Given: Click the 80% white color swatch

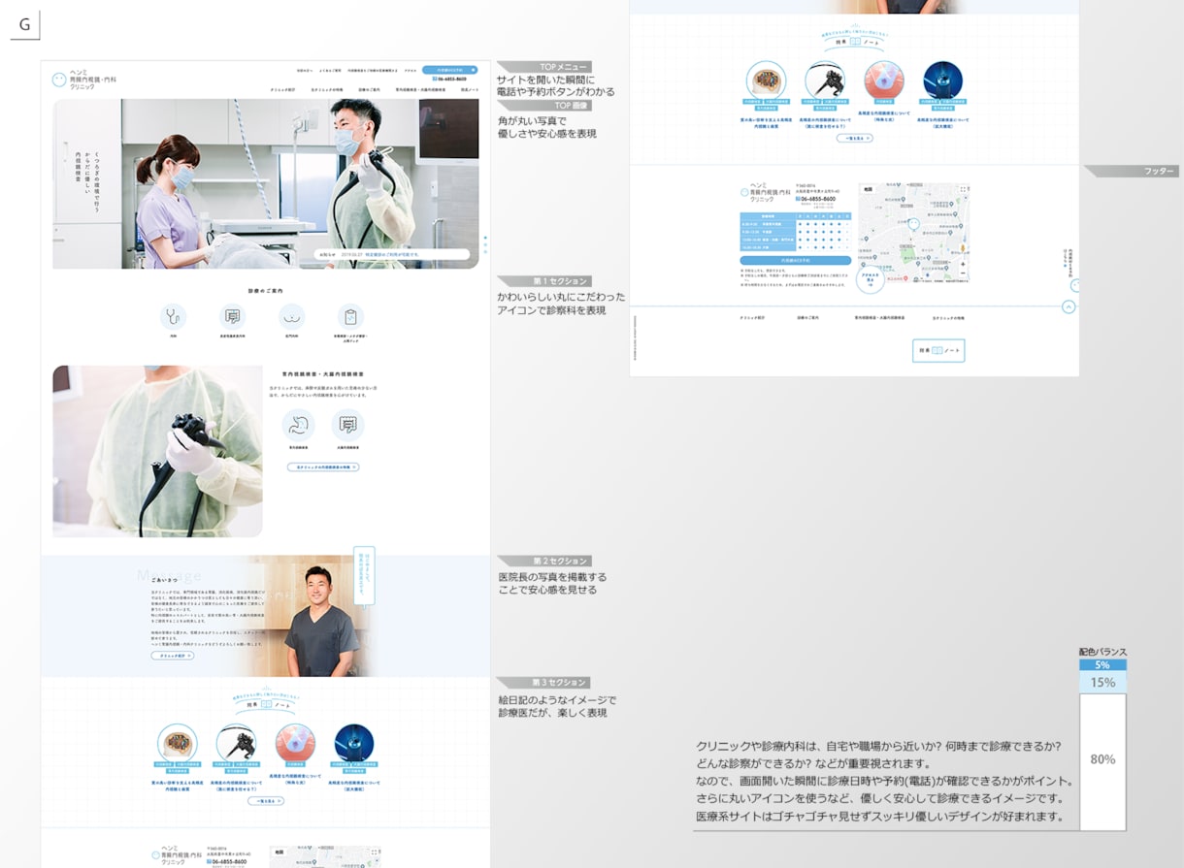Looking at the screenshot, I should 1102,761.
